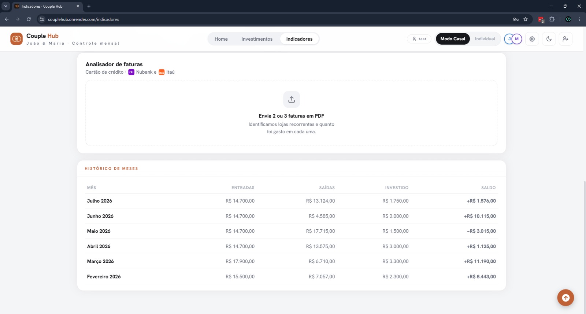Click the 'R$ 7.057,00' saídas value
586x314 pixels.
pos(322,277)
